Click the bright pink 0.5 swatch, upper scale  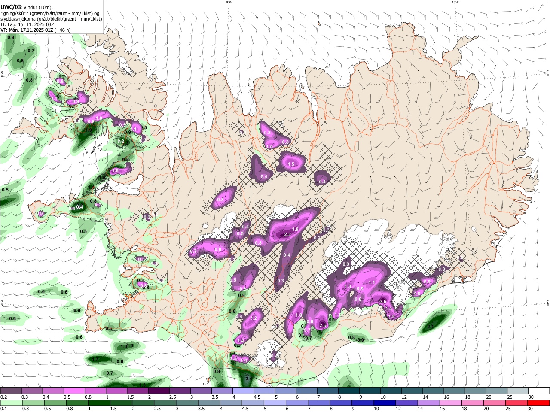pyautogui.click(x=74, y=391)
